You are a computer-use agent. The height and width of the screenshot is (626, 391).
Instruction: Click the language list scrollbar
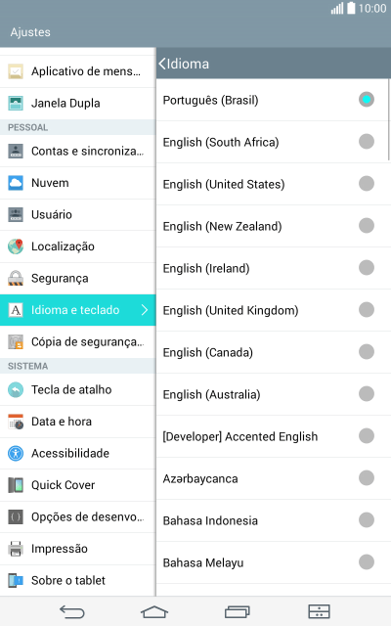pos(389,119)
